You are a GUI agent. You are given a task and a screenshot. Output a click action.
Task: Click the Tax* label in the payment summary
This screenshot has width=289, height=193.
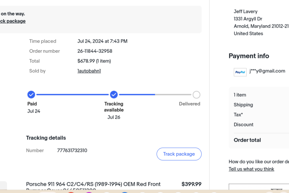(x=238, y=115)
